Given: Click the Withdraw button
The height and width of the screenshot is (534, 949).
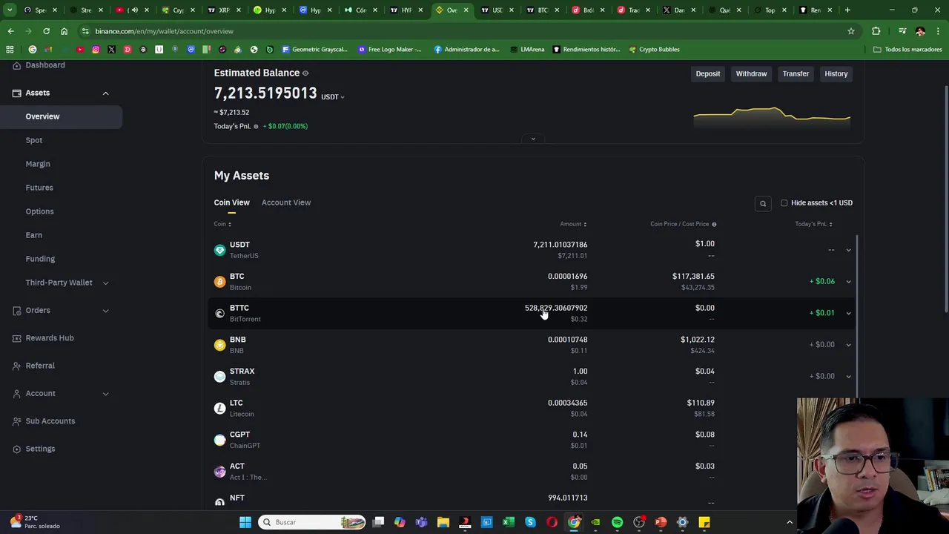Looking at the screenshot, I should [751, 74].
